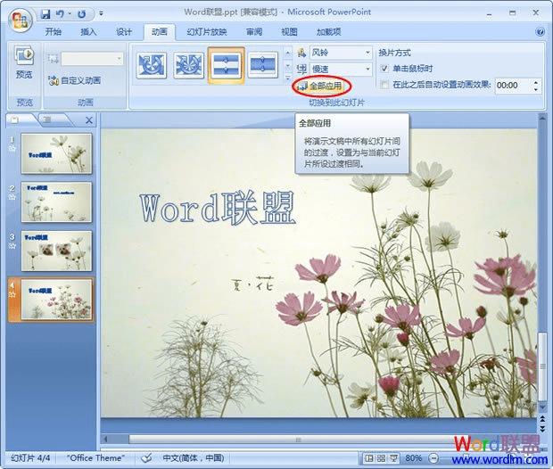Image resolution: width=553 pixels, height=469 pixels.
Task: Select the second wheel transition thumbnail
Action: pyautogui.click(x=189, y=65)
